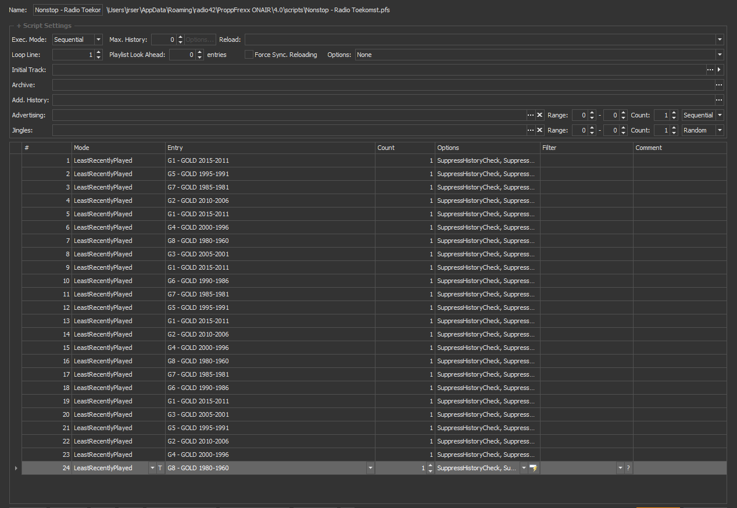This screenshot has width=737, height=508.
Task: Click the Comment cell in row 5
Action: [680, 214]
